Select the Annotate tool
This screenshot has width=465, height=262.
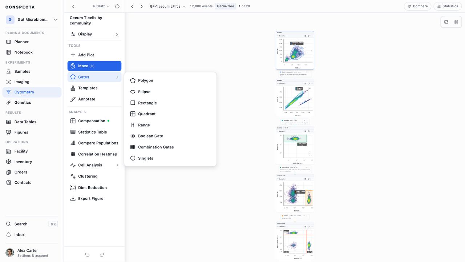click(94, 99)
